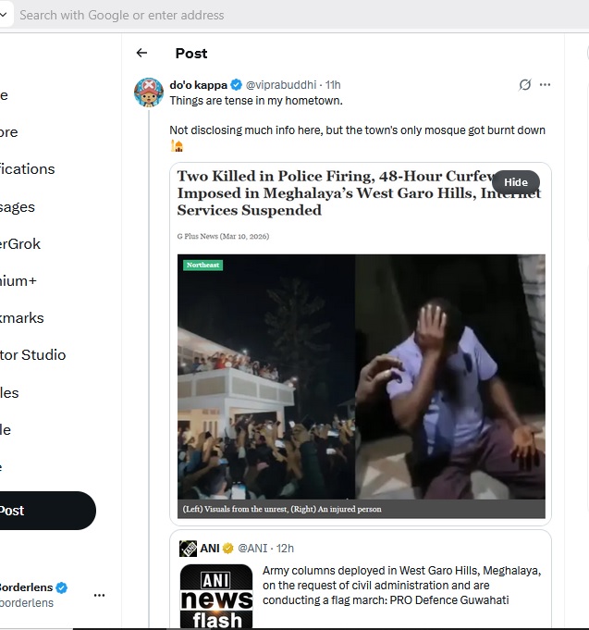The width and height of the screenshot is (589, 630).
Task: Open the ANI news flash thumbnail
Action: click(x=216, y=595)
